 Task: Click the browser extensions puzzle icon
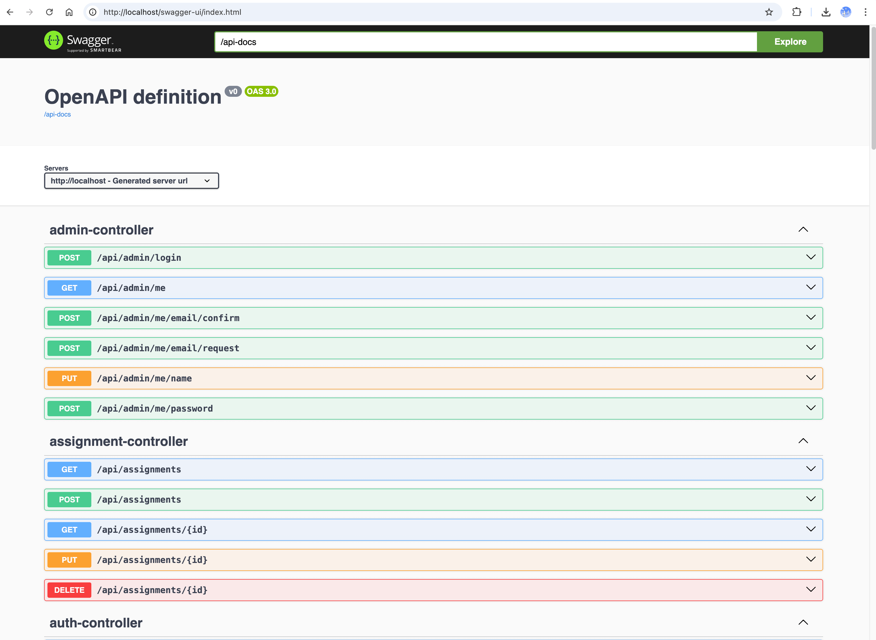coord(796,12)
